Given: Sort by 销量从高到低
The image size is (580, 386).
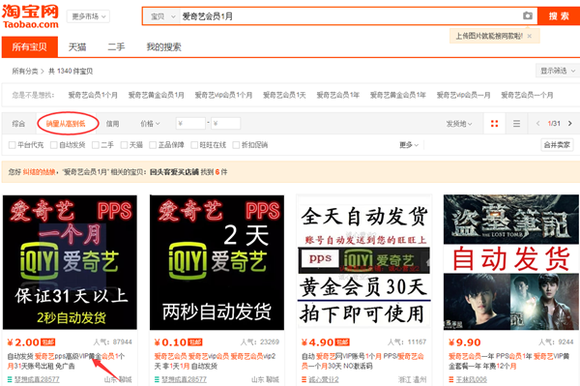Looking at the screenshot, I should (x=66, y=124).
